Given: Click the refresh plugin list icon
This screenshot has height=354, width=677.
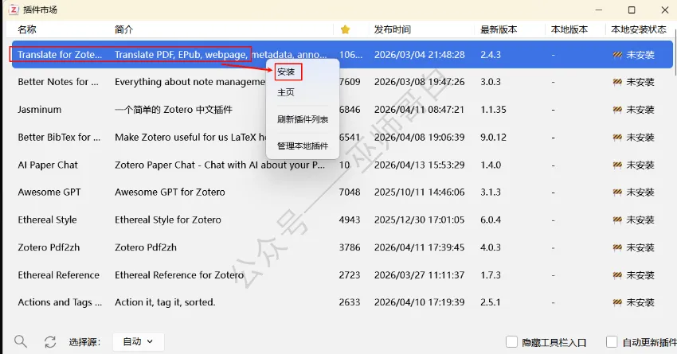Looking at the screenshot, I should click(x=50, y=342).
